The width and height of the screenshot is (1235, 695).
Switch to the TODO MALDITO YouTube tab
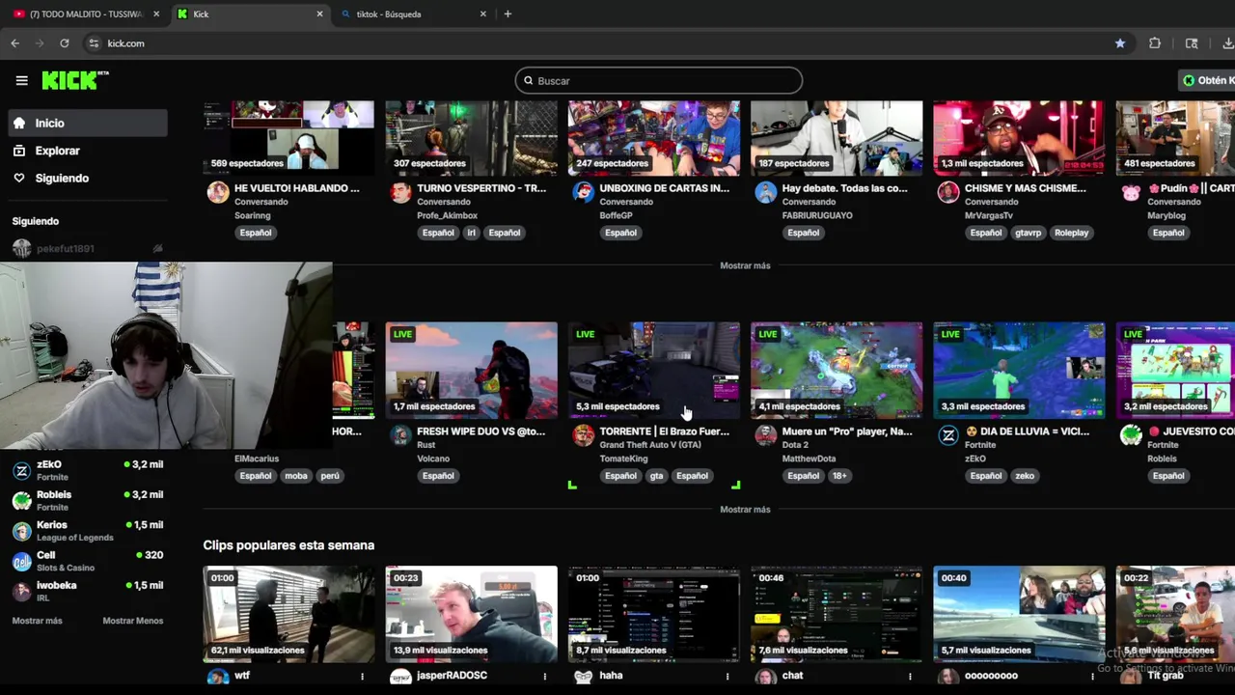point(85,14)
